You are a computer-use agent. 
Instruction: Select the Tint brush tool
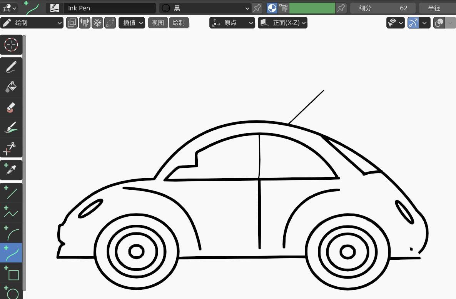click(x=11, y=127)
